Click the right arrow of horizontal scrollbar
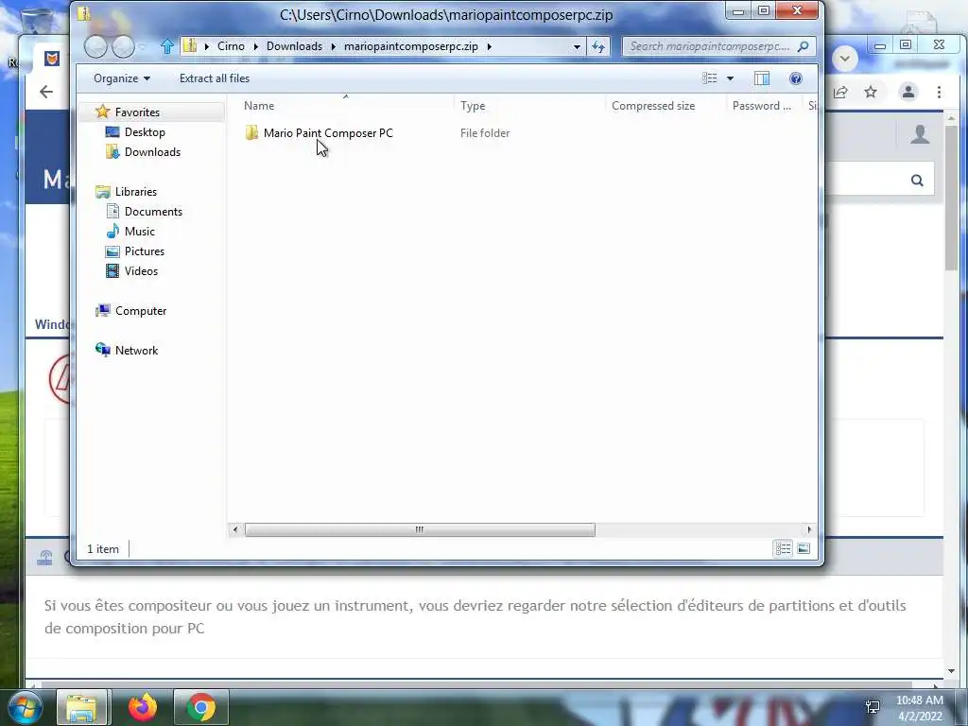This screenshot has width=968, height=726. coord(809,529)
